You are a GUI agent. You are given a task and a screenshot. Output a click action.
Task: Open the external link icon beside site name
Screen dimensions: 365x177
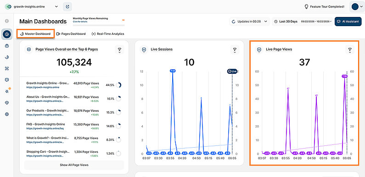[x=67, y=7]
